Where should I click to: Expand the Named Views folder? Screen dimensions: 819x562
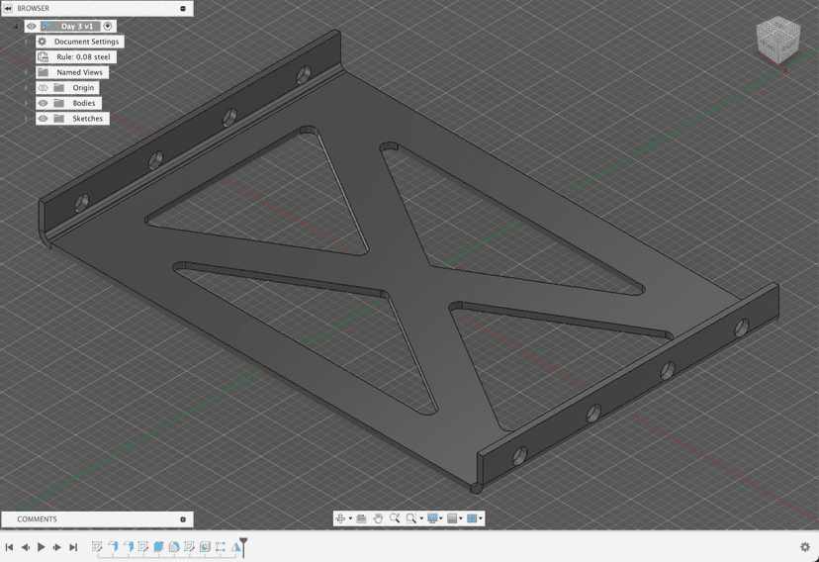(27, 72)
